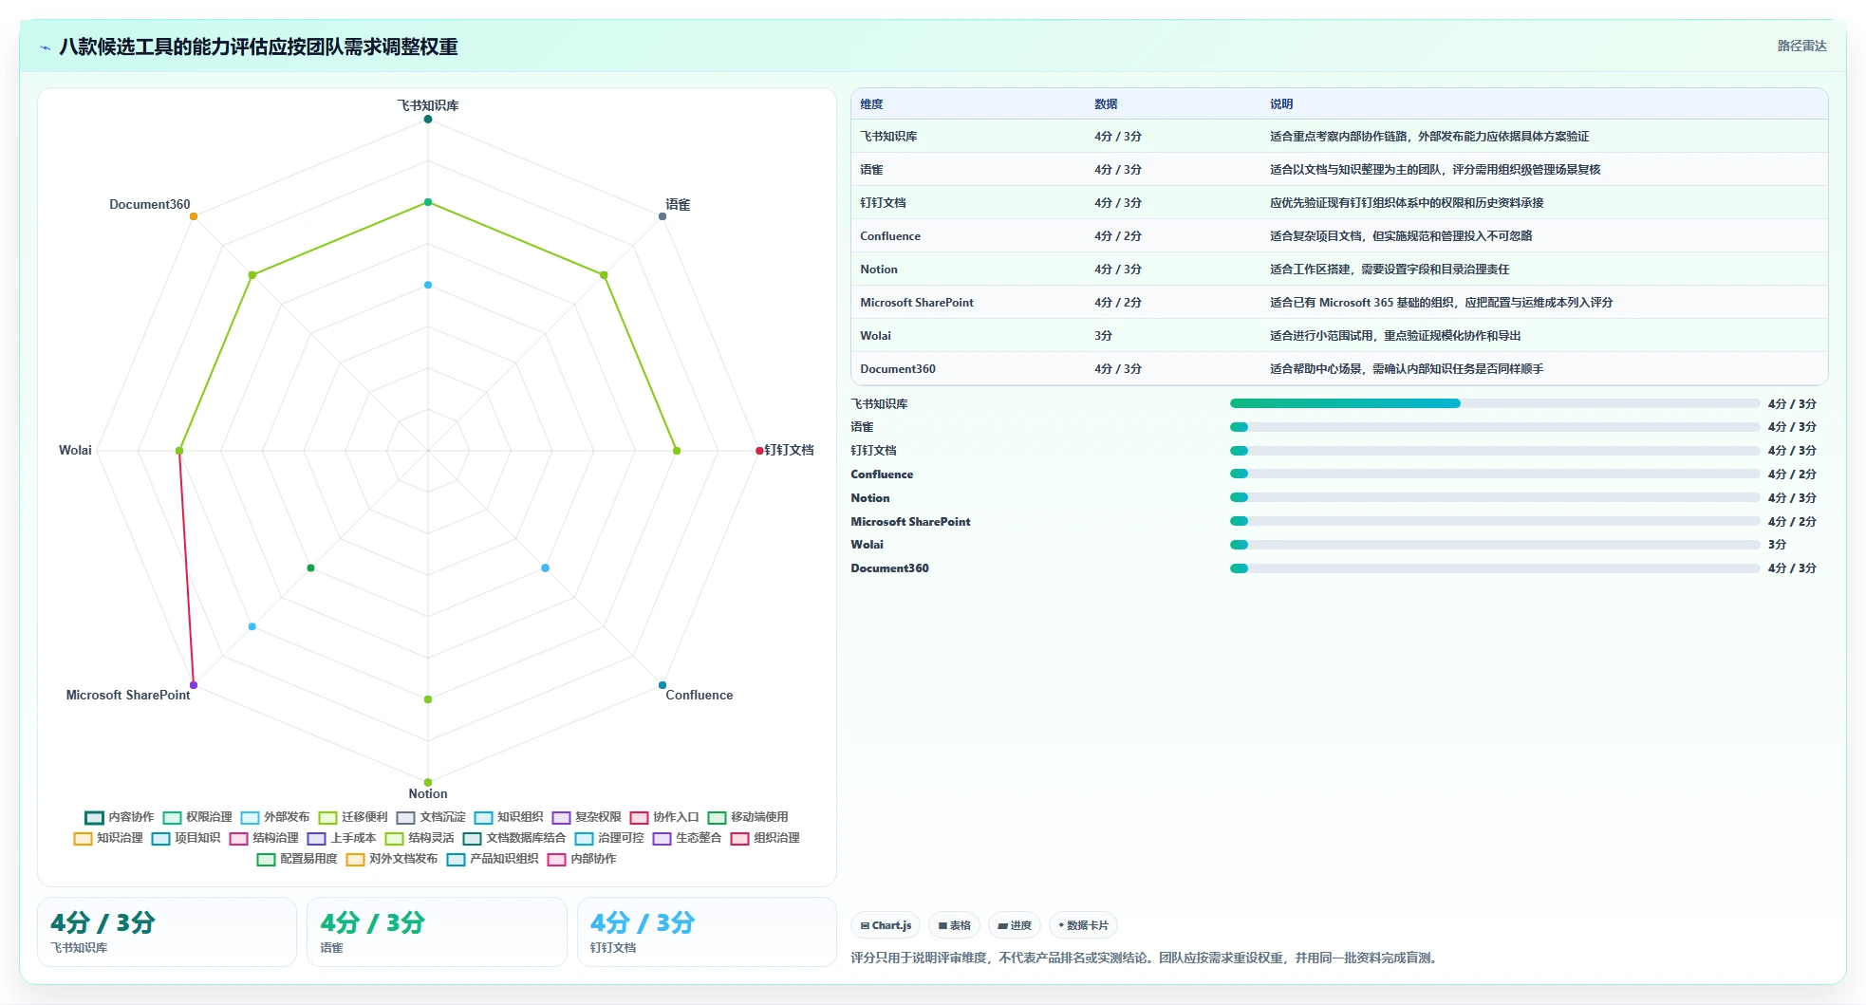Screen dimensions: 1866x1005
Task: Toggle the 产品知识组织 legend item
Action: (x=493, y=859)
